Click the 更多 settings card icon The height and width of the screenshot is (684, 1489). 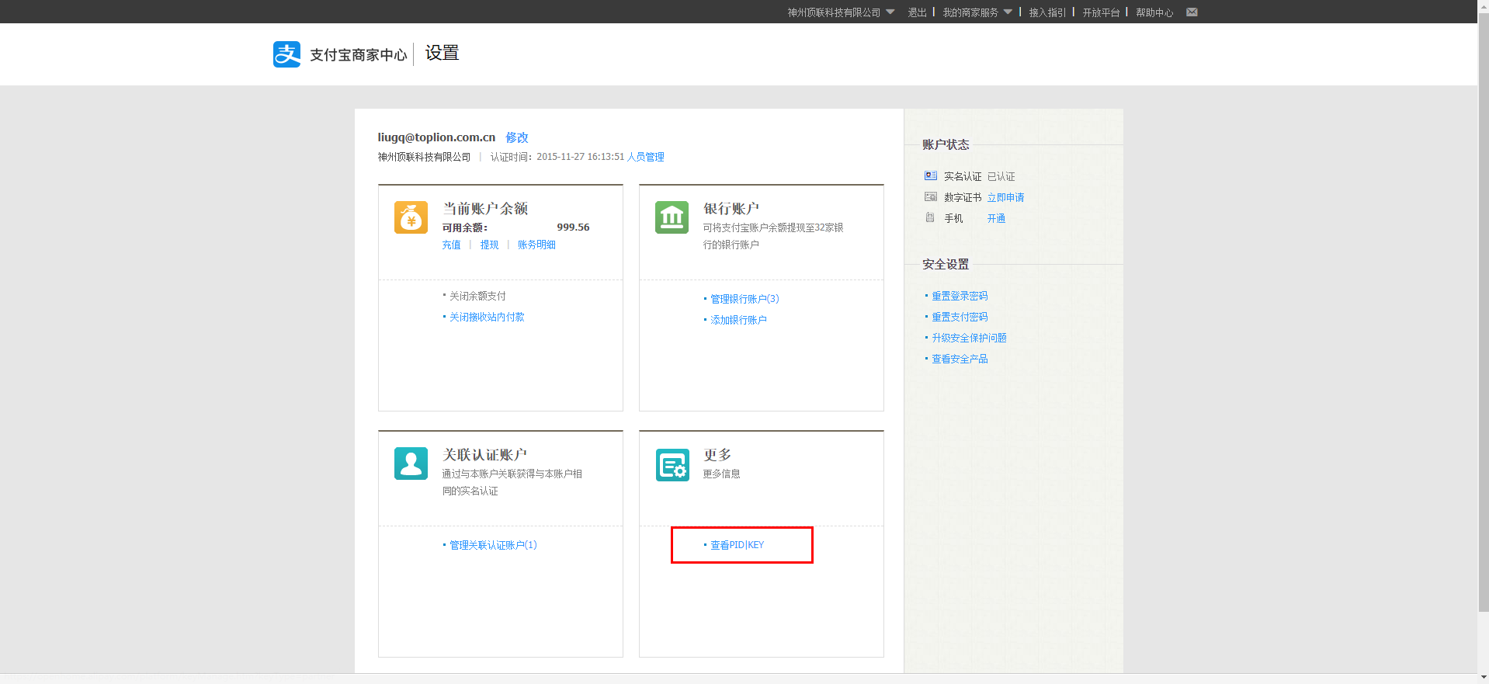[x=672, y=464]
